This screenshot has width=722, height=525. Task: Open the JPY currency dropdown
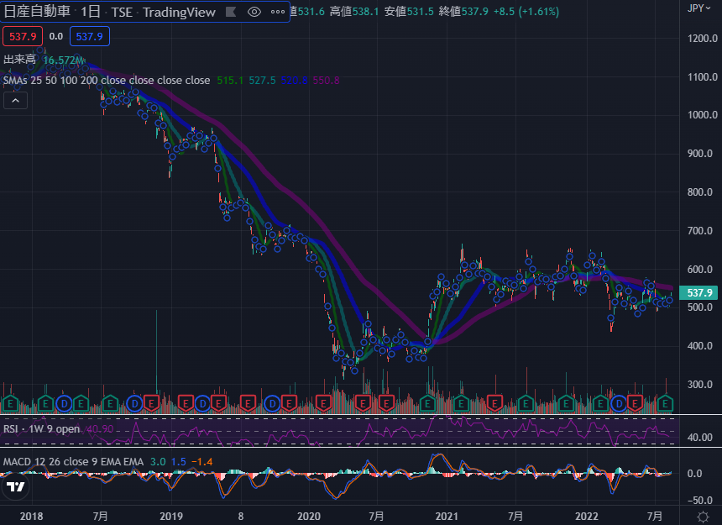pos(698,8)
